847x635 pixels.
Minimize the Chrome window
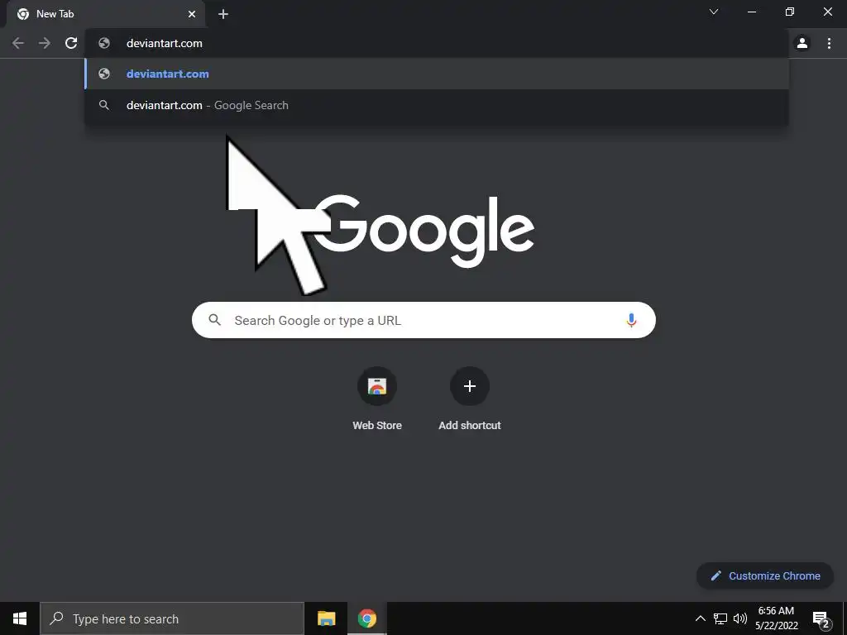(x=751, y=12)
